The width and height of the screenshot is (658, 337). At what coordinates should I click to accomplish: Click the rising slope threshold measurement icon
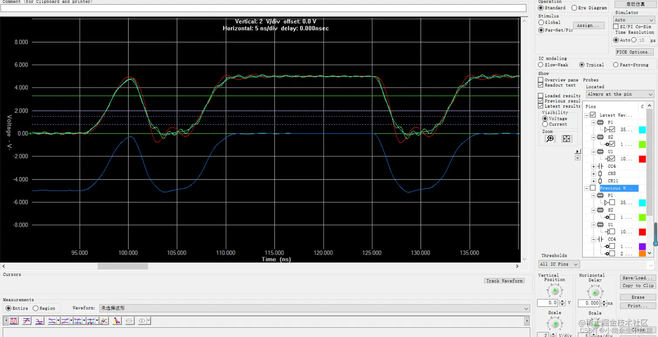65,321
